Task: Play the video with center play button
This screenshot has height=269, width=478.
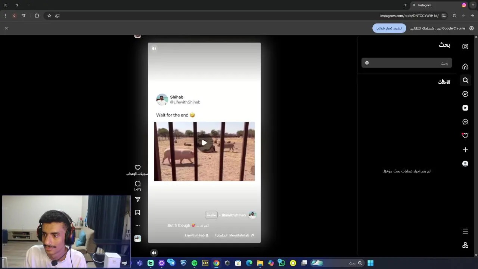Action: pos(204,143)
